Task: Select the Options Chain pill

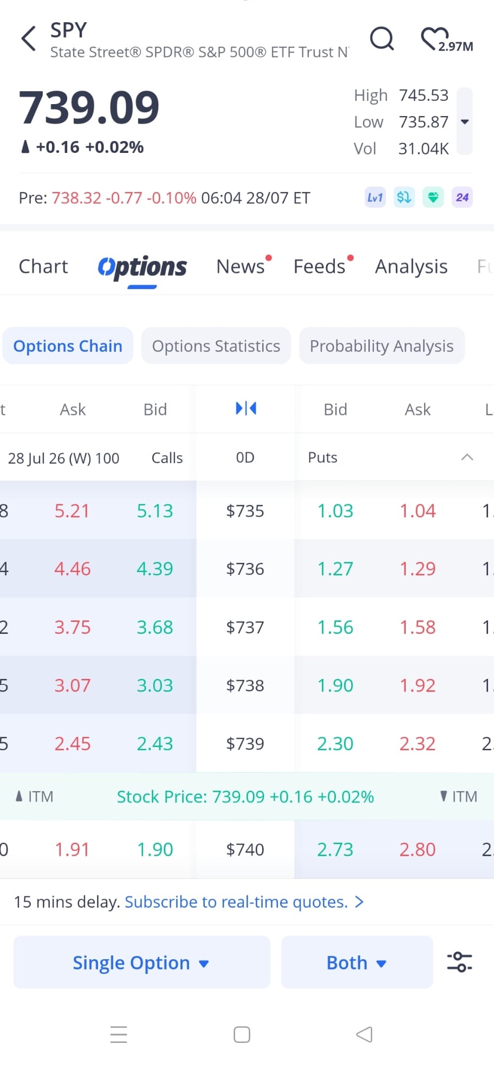Action: 68,346
